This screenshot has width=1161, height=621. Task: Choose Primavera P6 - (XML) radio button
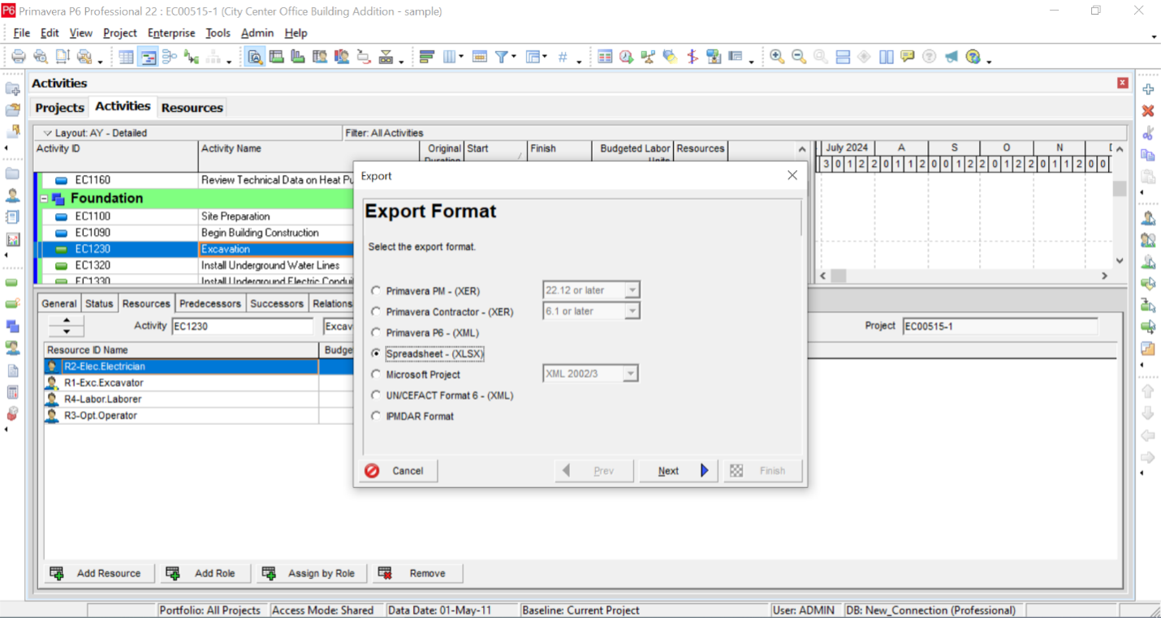[x=375, y=332]
